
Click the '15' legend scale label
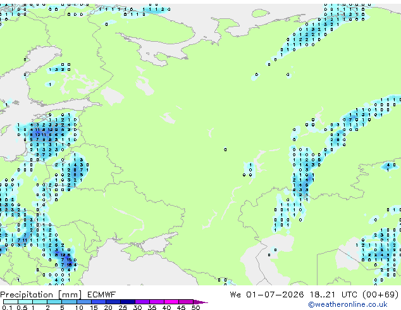coord(94,307)
